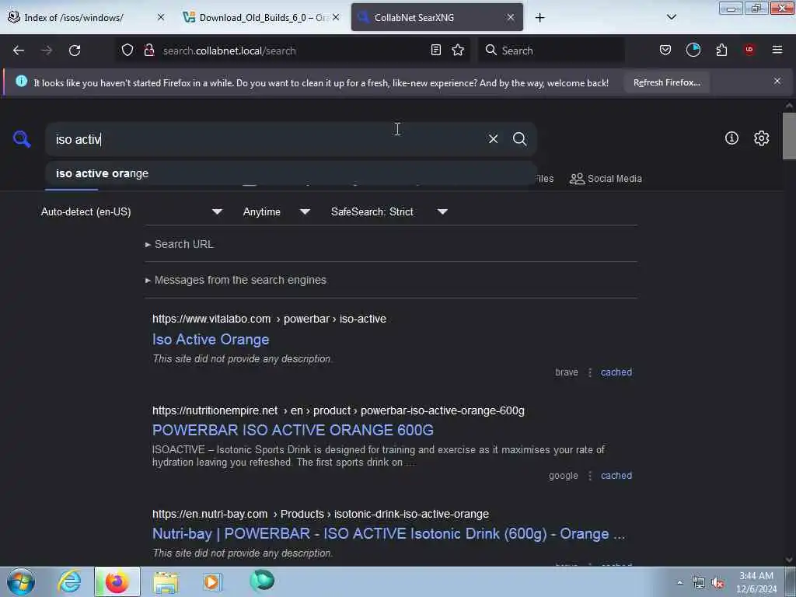Launch Internet Explorer from the taskbar

69,581
